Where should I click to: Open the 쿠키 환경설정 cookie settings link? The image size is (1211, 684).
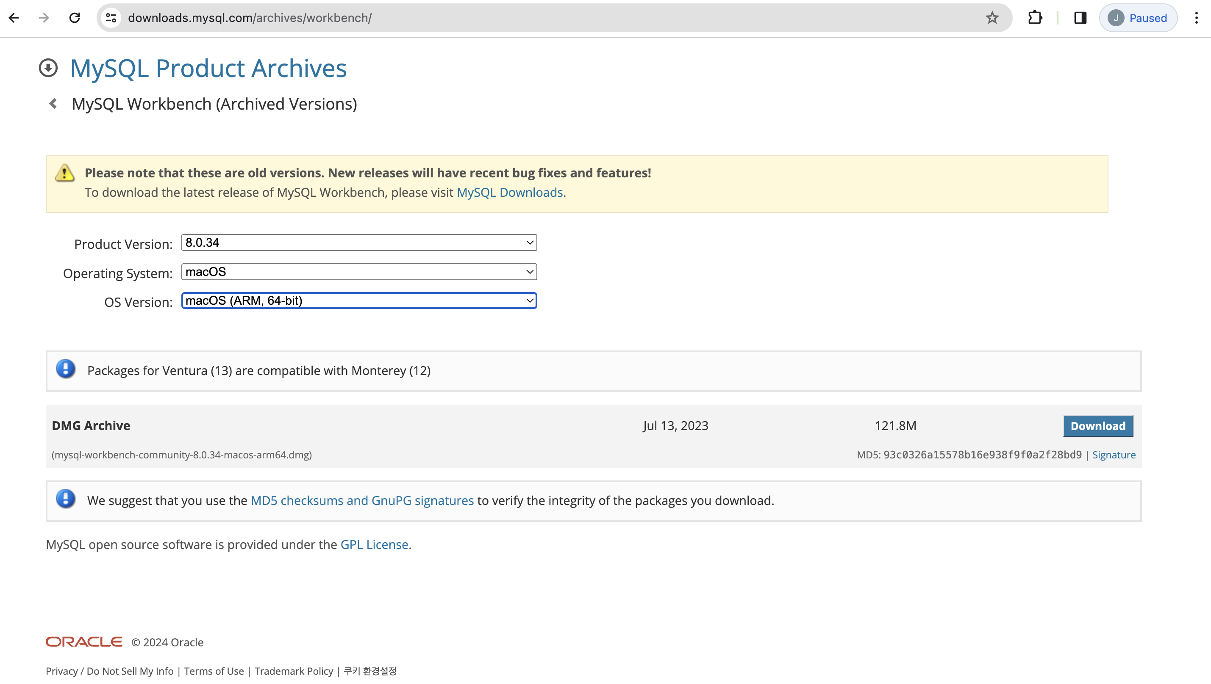(x=370, y=671)
